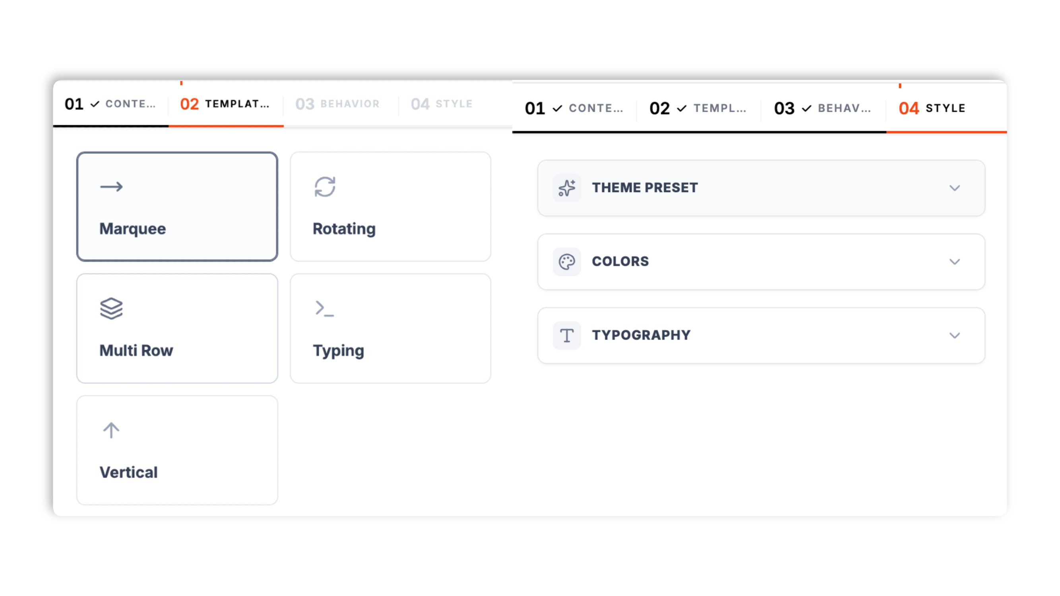Expand the Theme Preset chevron
This screenshot has width=1060, height=596.
(x=955, y=188)
